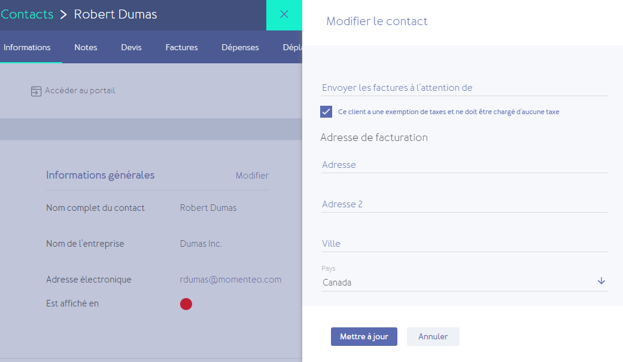Go to the Factures tab
623x362 pixels.
181,47
